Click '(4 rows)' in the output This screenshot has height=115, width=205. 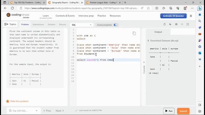coord(153,73)
